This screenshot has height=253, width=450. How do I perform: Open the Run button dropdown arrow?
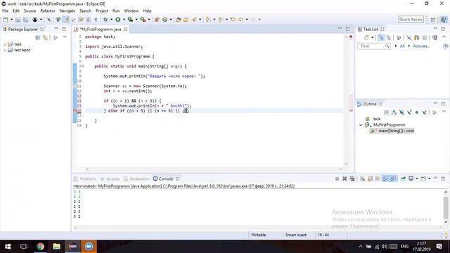coord(124,20)
